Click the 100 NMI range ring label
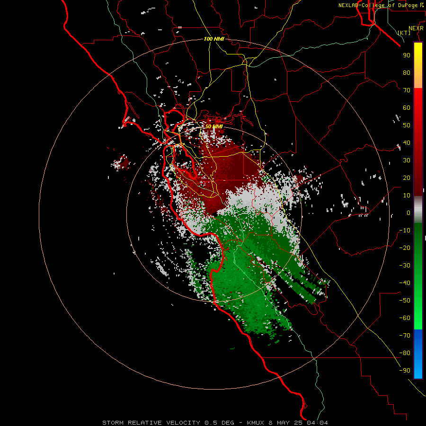Viewport: 426px width, 426px height. coord(214,39)
